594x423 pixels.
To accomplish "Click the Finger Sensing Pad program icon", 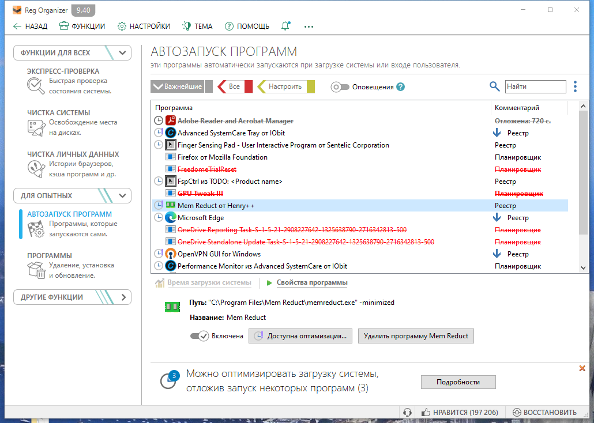I will coord(171,145).
